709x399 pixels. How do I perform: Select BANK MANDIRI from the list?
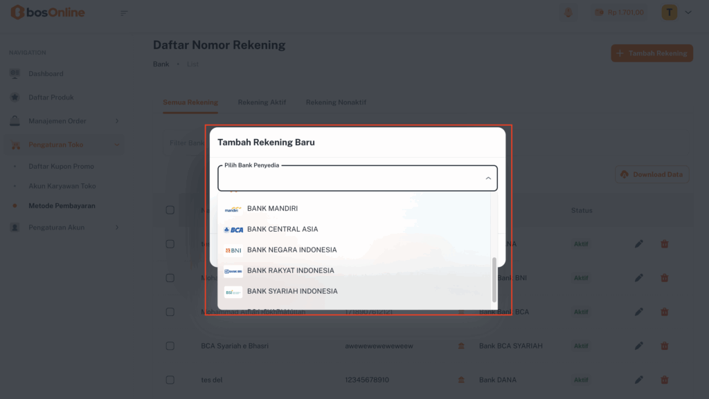(272, 208)
